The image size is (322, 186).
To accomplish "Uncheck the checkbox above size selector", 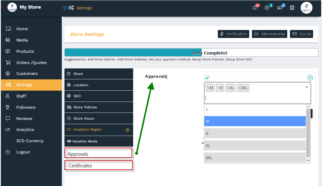I will pos(207,78).
